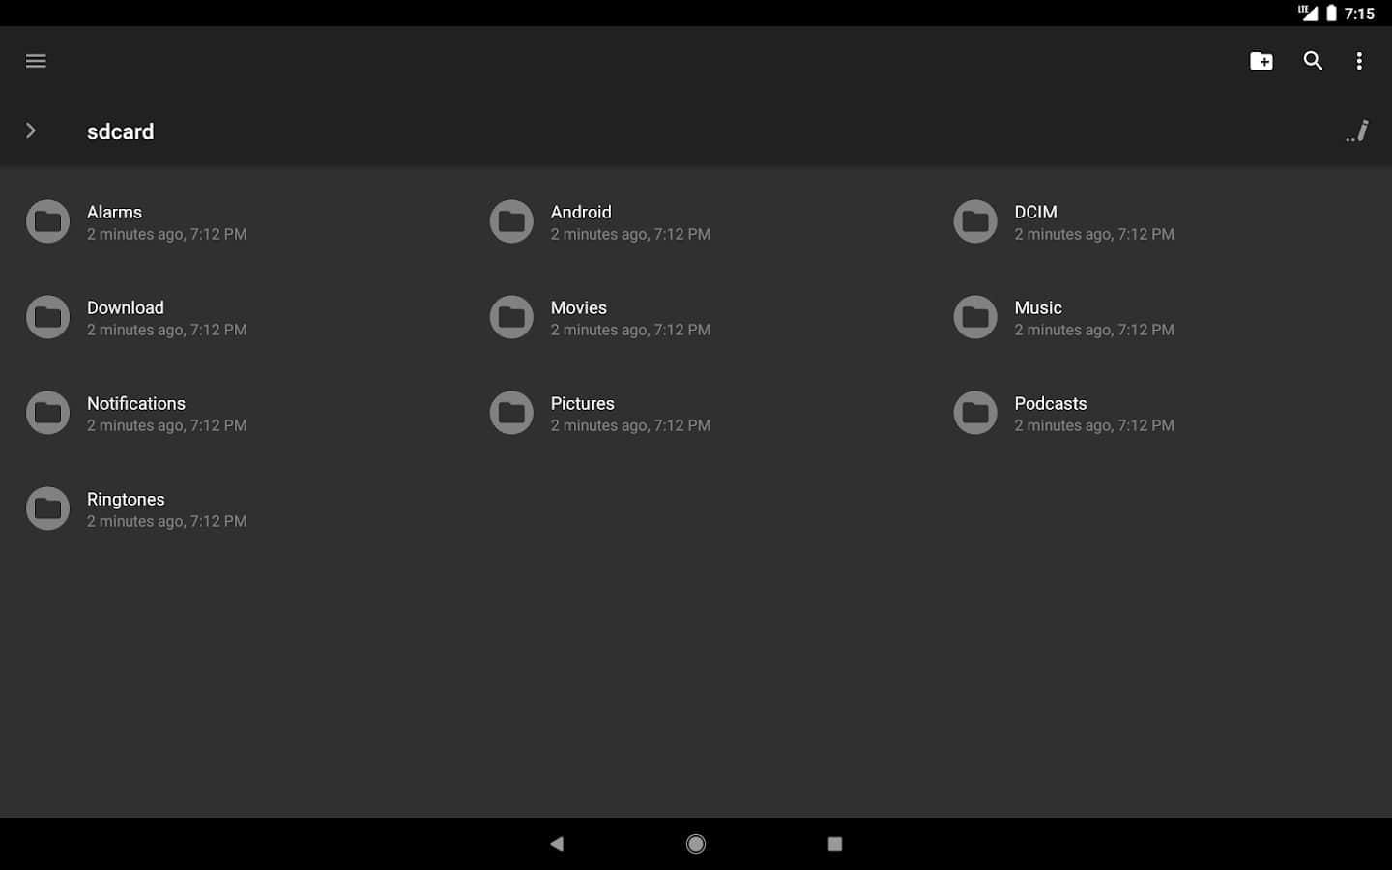Tap the Android home circle button

click(x=696, y=844)
